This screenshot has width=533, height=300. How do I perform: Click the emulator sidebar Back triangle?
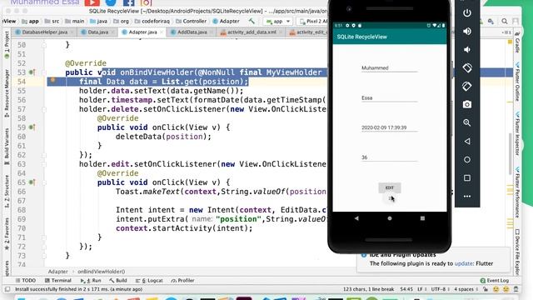[467, 141]
